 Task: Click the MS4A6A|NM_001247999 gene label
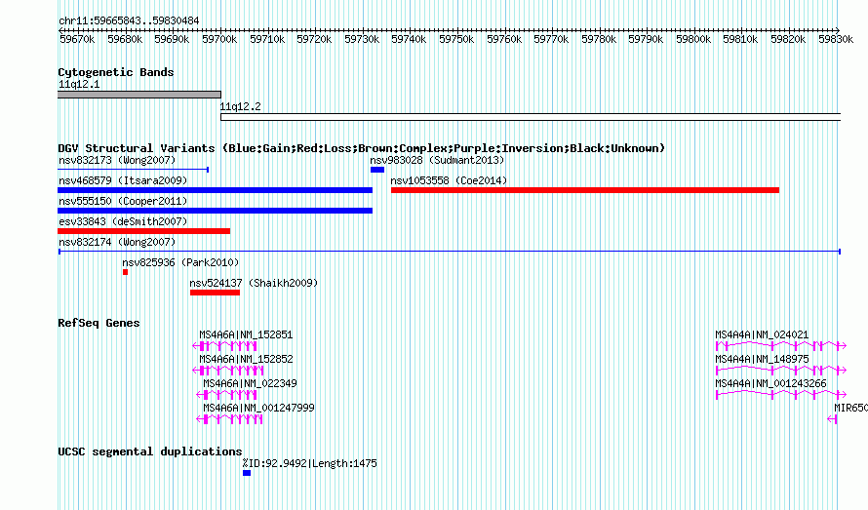258,409
